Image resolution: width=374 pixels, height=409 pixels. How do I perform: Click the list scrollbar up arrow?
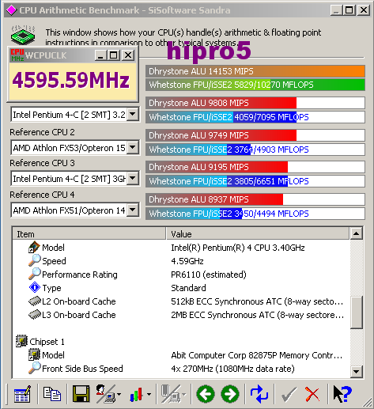[x=357, y=233]
